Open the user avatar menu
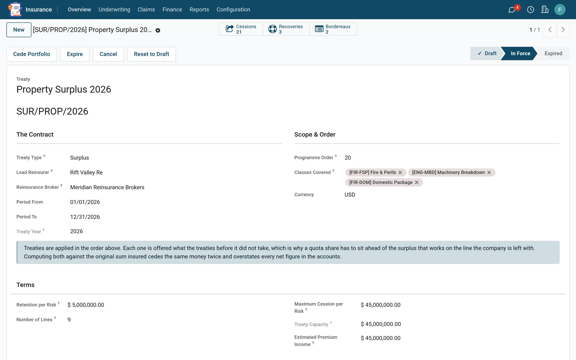 tap(560, 10)
